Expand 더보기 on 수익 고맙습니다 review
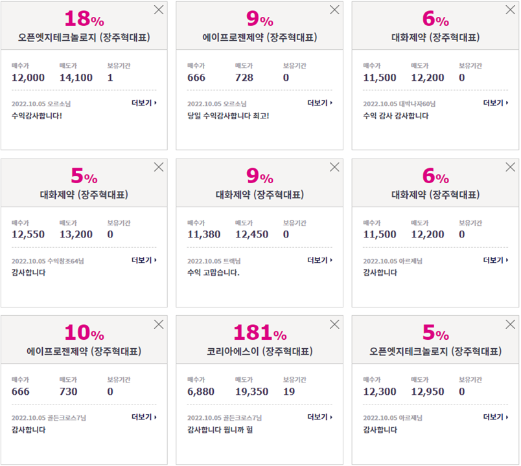This screenshot has height=466, width=521. (x=319, y=260)
